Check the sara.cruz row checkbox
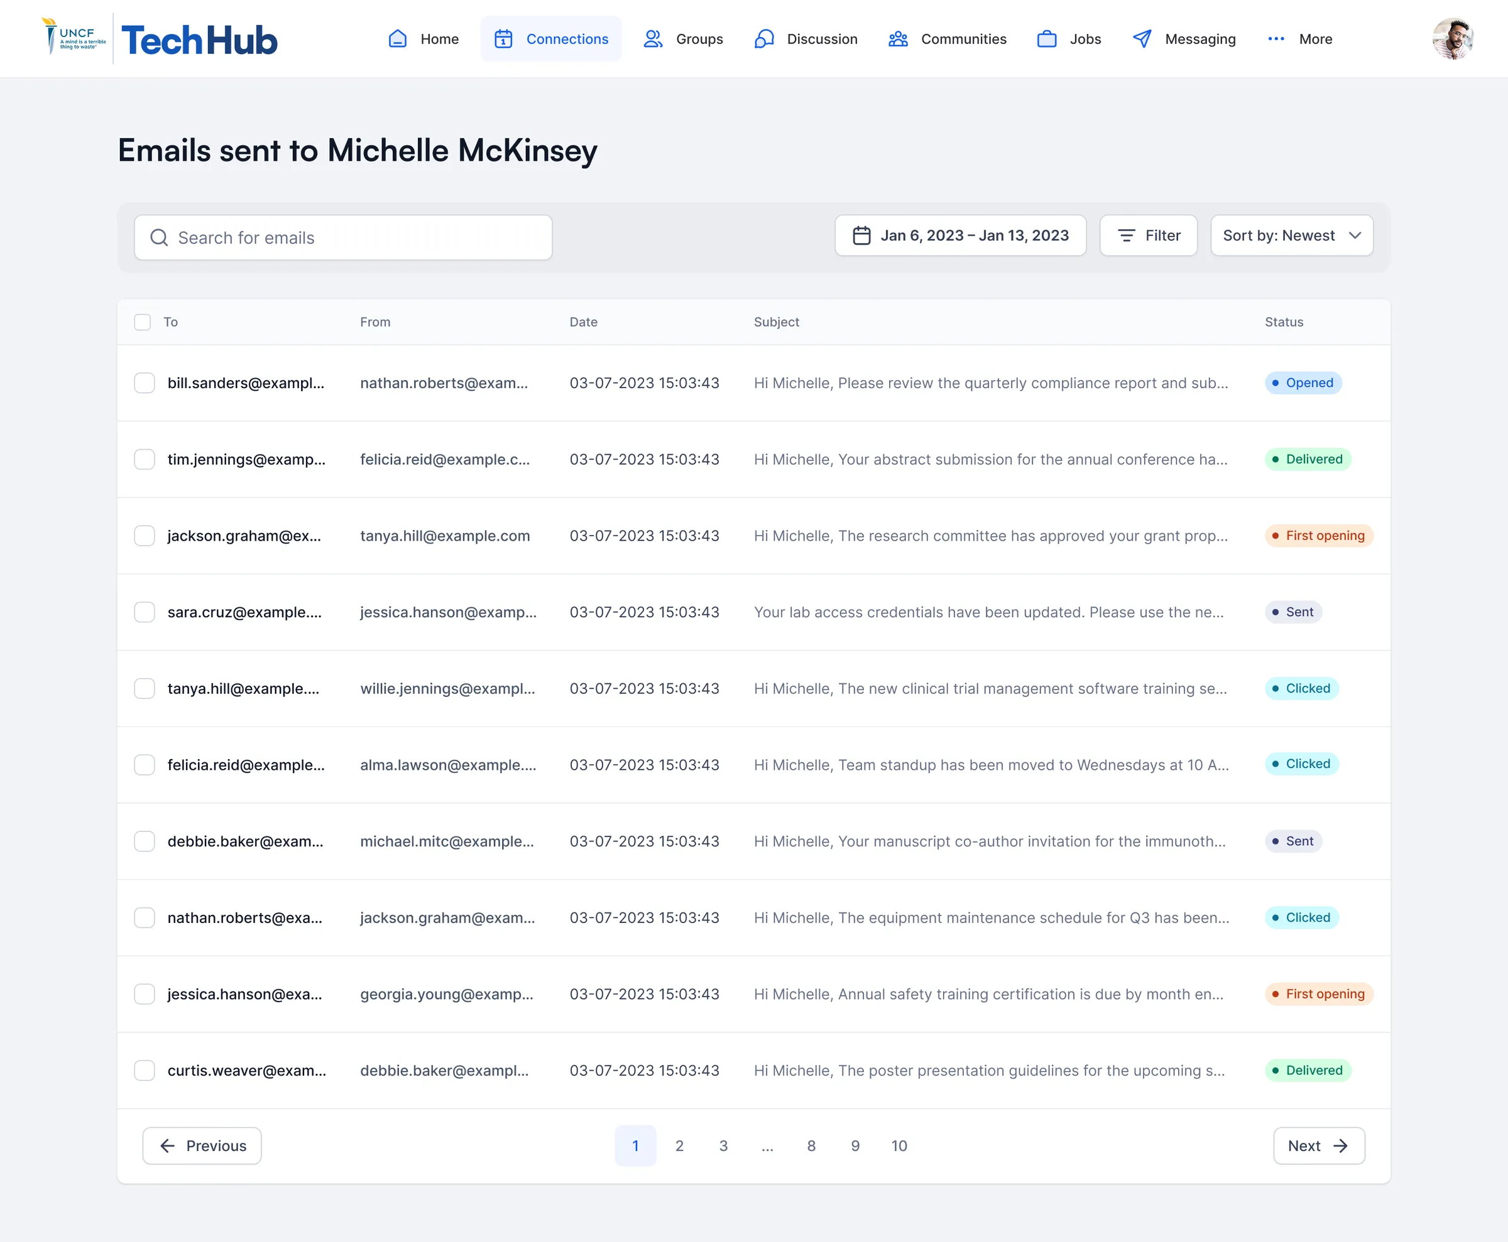The height and width of the screenshot is (1242, 1508). click(x=145, y=612)
